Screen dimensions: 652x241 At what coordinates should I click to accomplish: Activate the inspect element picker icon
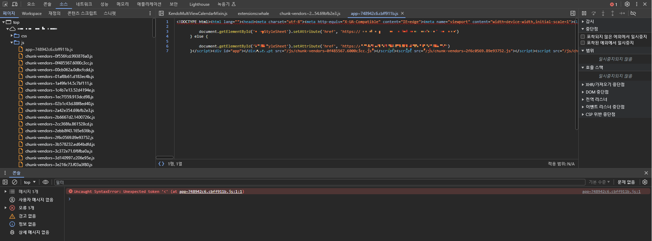point(5,4)
